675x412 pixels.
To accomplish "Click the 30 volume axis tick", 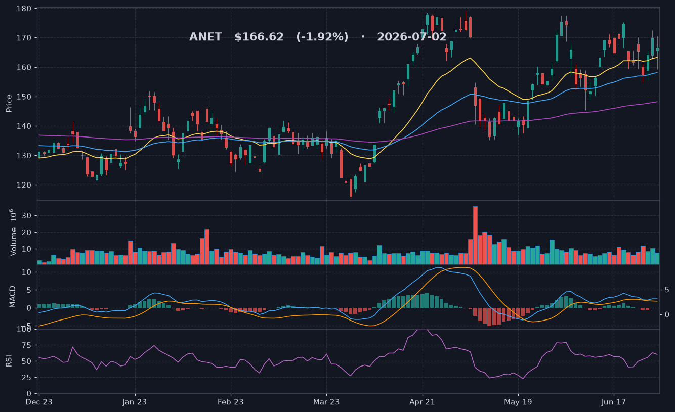I will click(27, 216).
